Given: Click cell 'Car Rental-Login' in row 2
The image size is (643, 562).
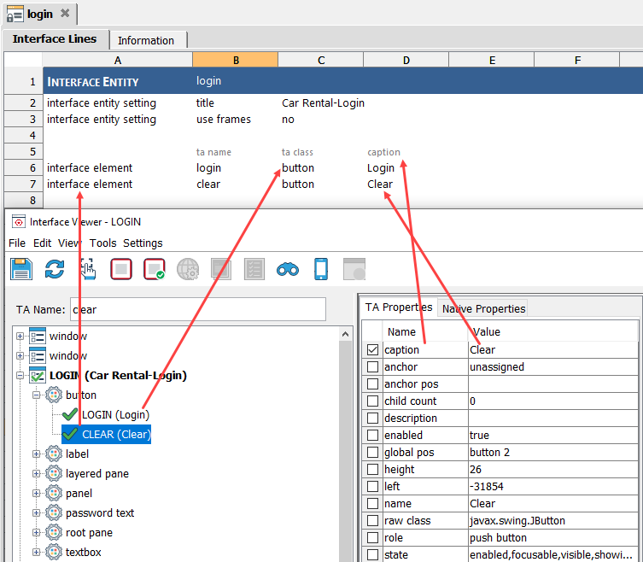Looking at the screenshot, I should pos(323,103).
